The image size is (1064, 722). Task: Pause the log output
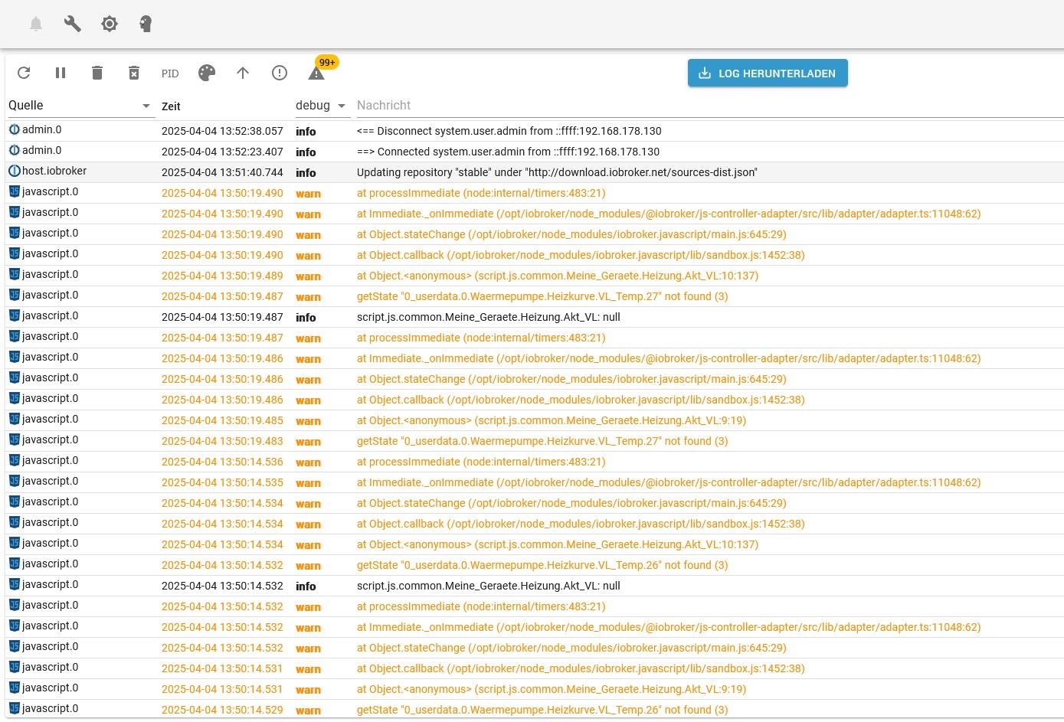[61, 73]
